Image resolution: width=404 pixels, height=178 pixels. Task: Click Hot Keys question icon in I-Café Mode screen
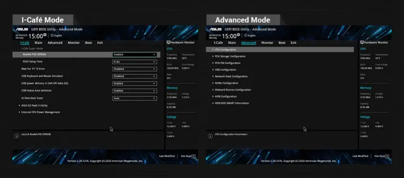193,156
